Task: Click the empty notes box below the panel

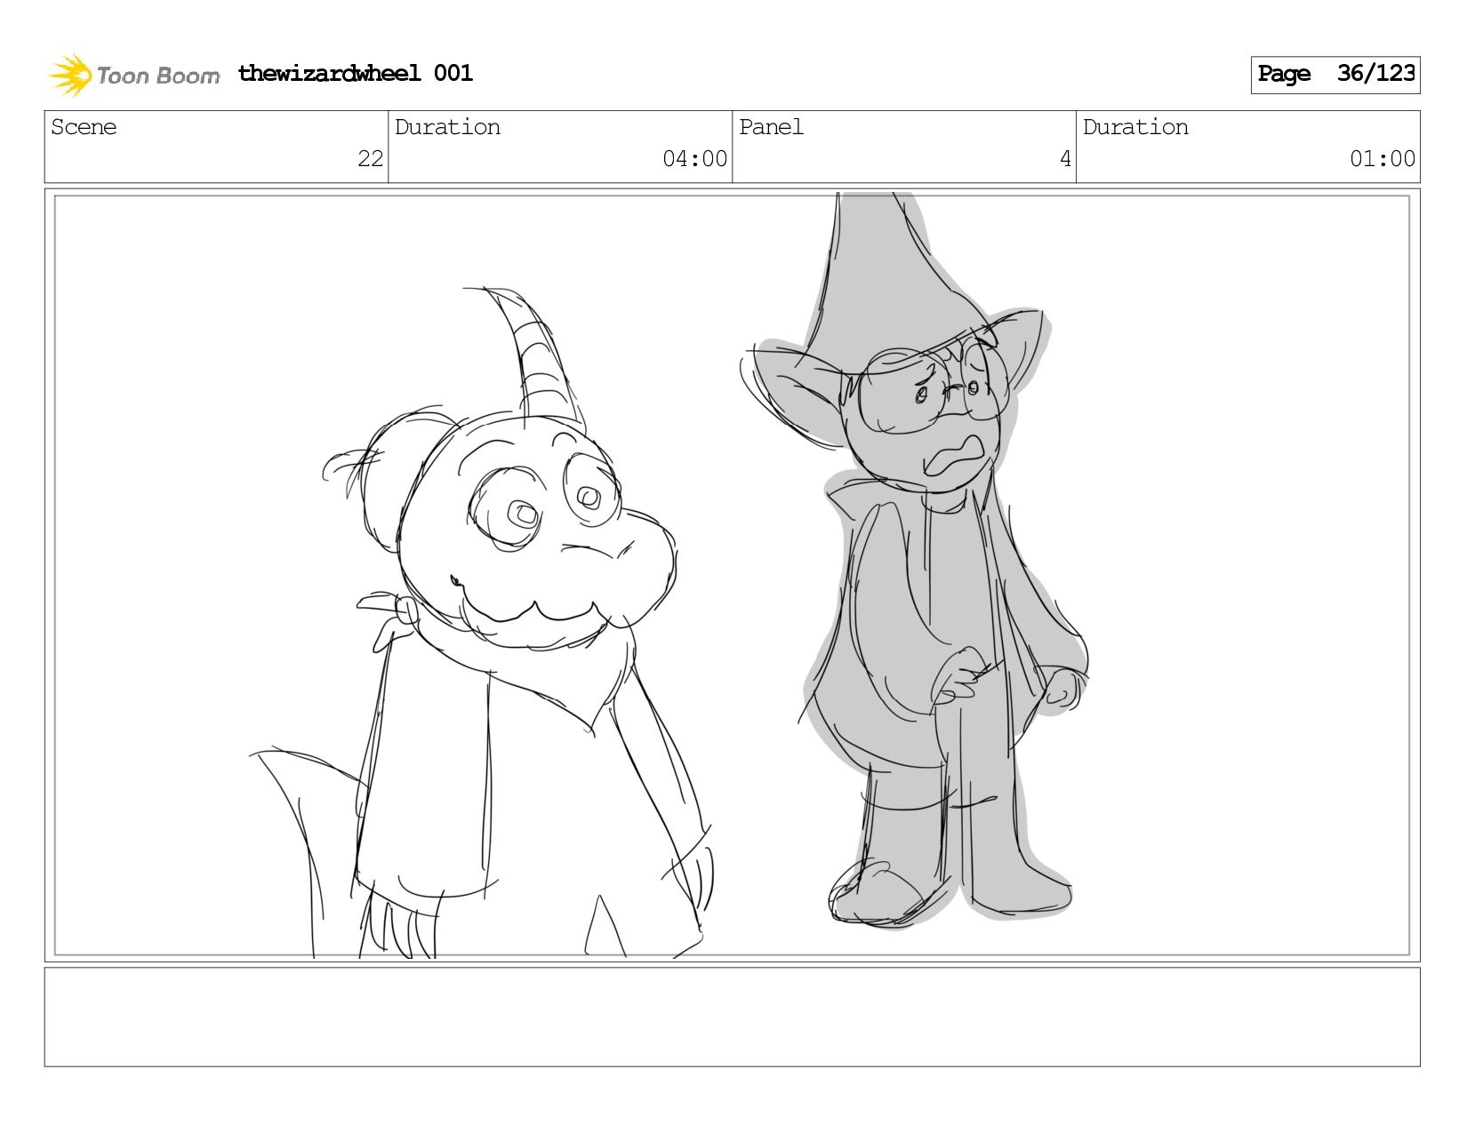Action: [733, 1017]
